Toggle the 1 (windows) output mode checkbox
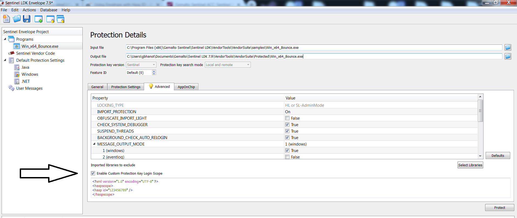517x218 pixels. pos(287,150)
